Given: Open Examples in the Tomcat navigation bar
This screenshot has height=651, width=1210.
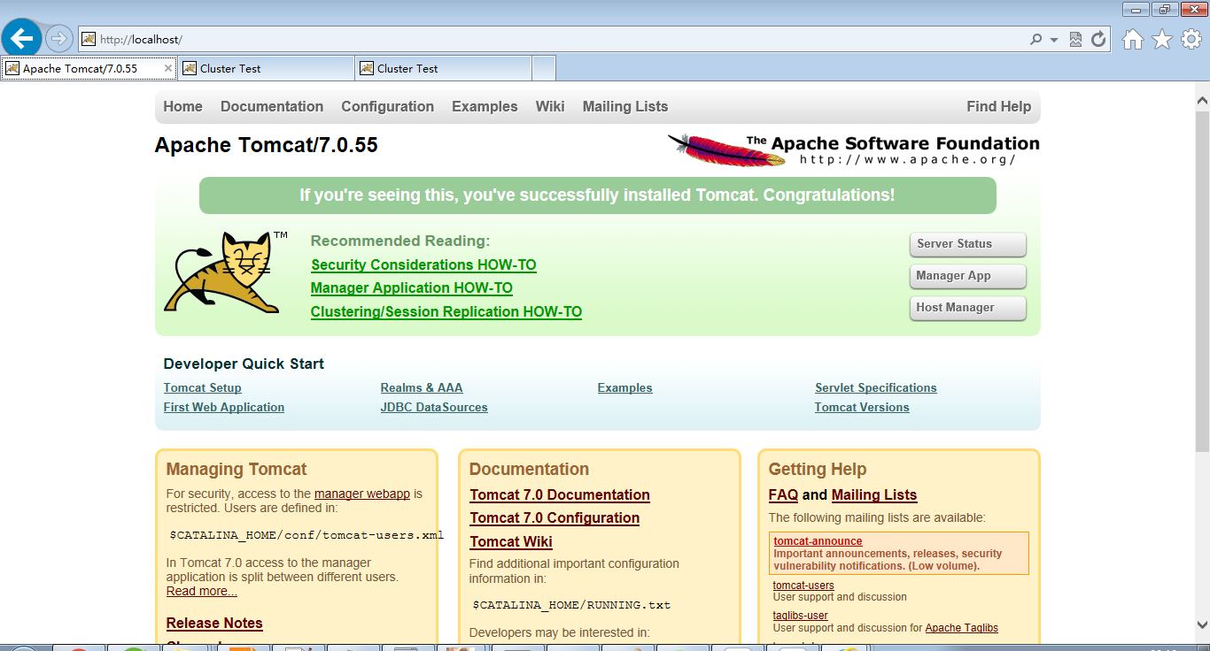Looking at the screenshot, I should pos(485,106).
